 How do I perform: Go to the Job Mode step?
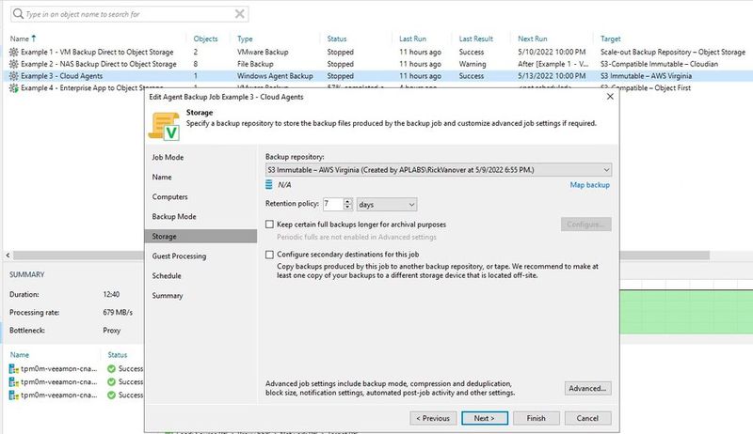click(168, 157)
